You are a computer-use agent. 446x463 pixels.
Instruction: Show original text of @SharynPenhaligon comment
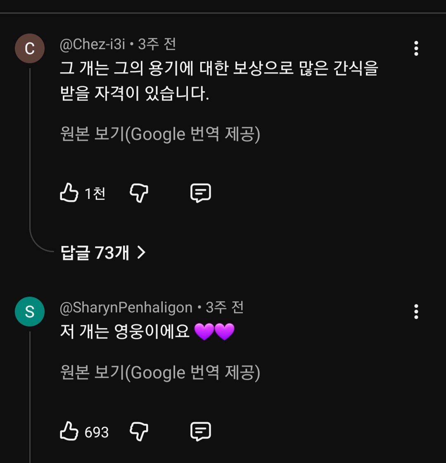tap(160, 373)
